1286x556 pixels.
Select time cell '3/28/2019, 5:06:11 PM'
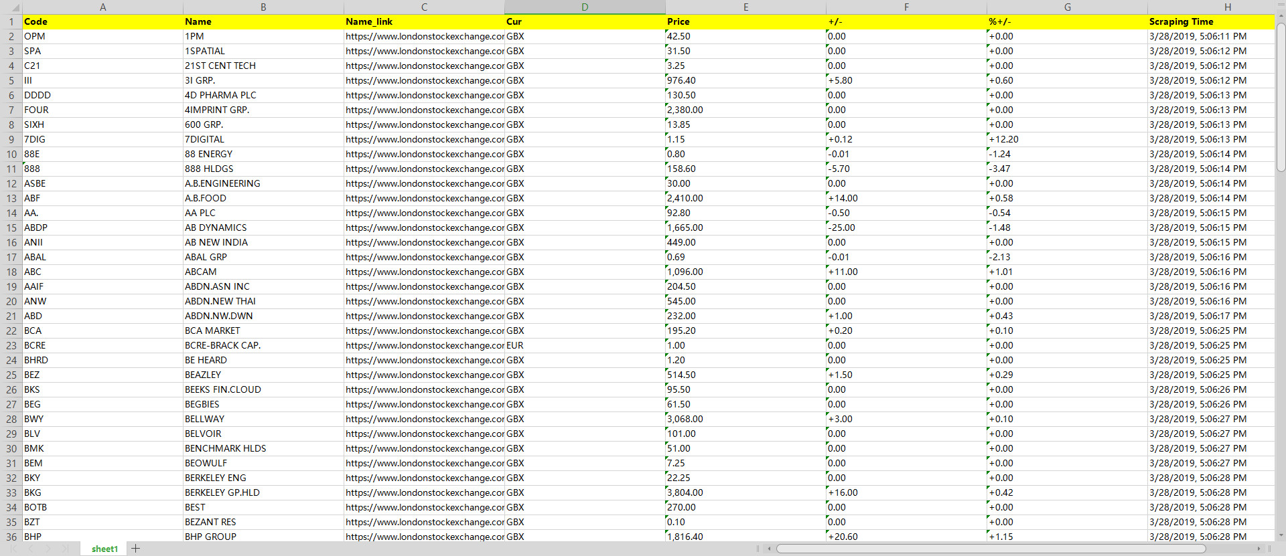pyautogui.click(x=1211, y=36)
